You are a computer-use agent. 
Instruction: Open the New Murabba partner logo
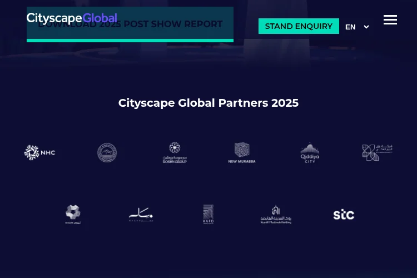pyautogui.click(x=242, y=153)
